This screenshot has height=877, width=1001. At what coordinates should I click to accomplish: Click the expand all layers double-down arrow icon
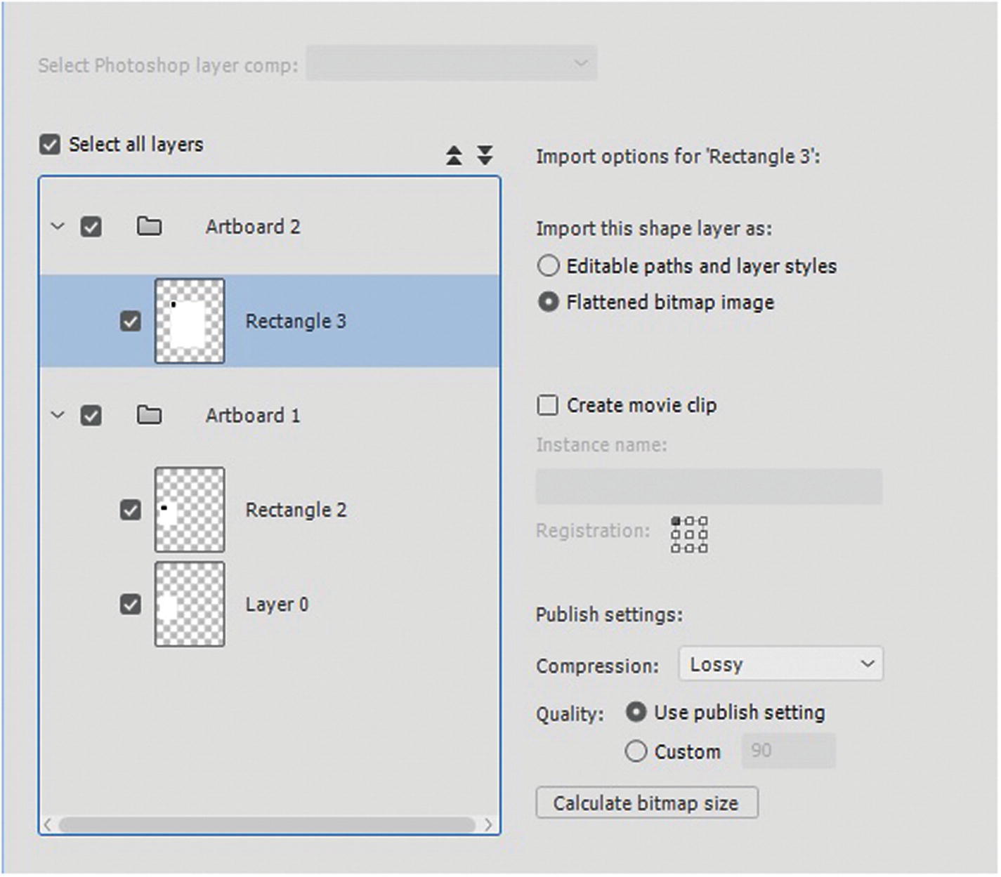pyautogui.click(x=485, y=155)
